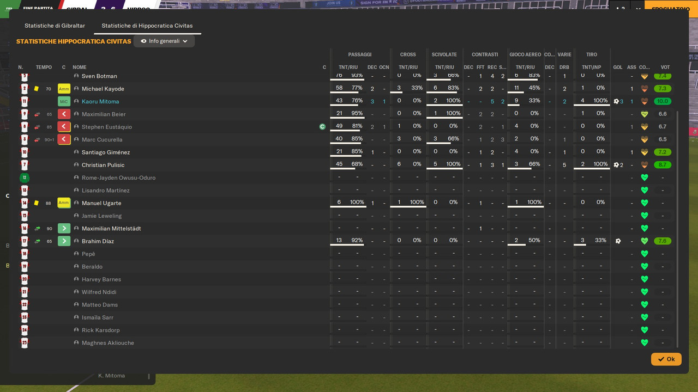The height and width of the screenshot is (392, 698).
Task: Click the swap arrows icon in Brahim Díaz's Tempo cell
Action: tap(37, 241)
